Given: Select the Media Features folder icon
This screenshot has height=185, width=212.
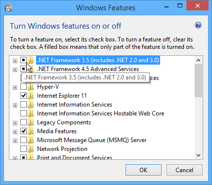Looking at the screenshot, I should 30,131.
